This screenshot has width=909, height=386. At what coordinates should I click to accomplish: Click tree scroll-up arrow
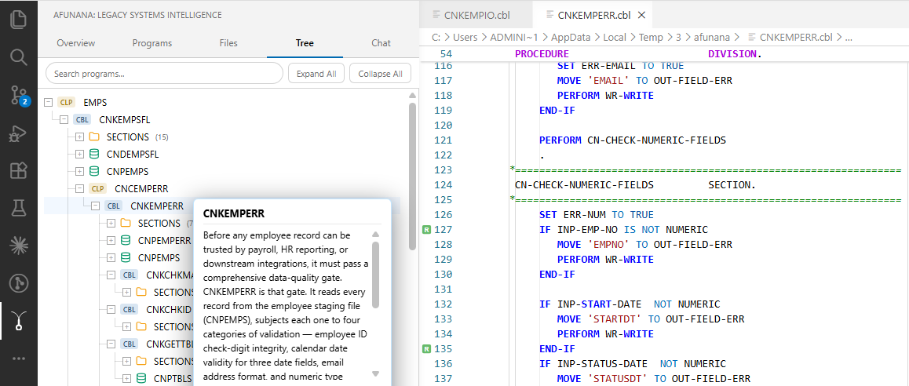[412, 96]
